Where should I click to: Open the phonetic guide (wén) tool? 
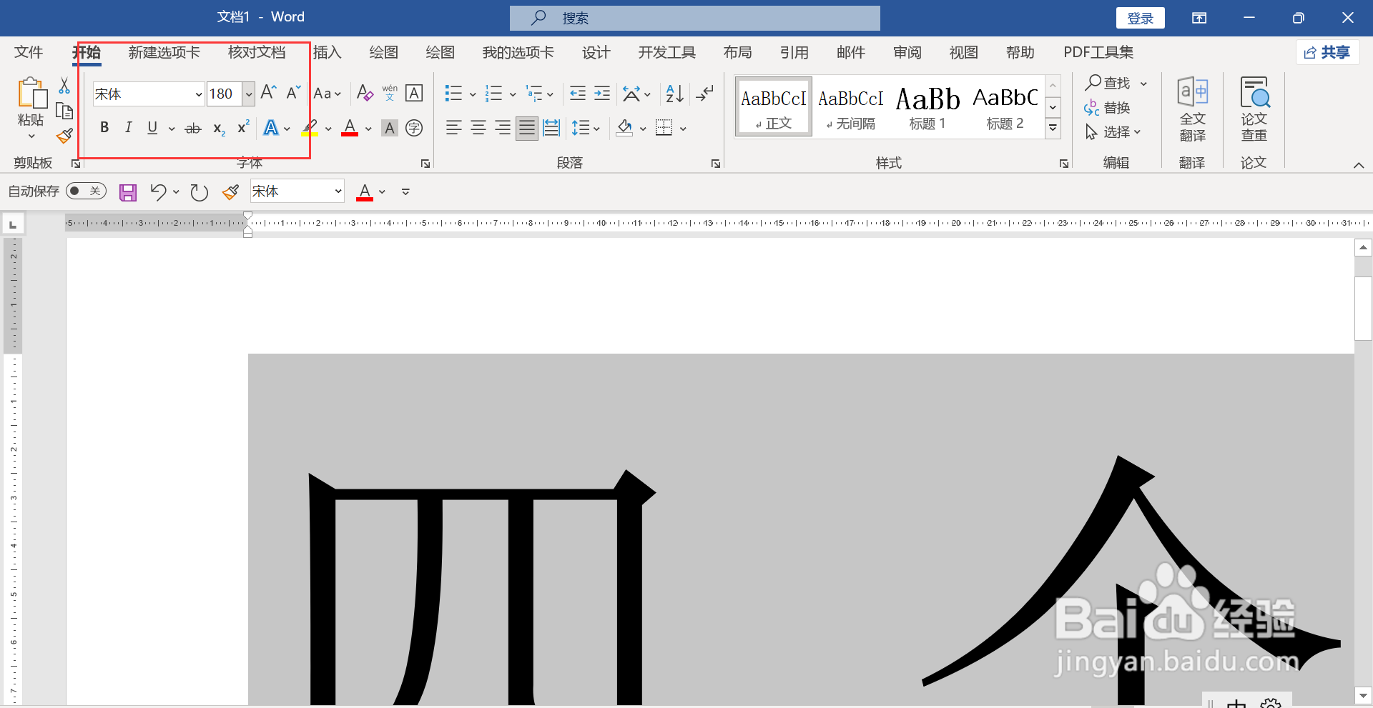[x=390, y=93]
